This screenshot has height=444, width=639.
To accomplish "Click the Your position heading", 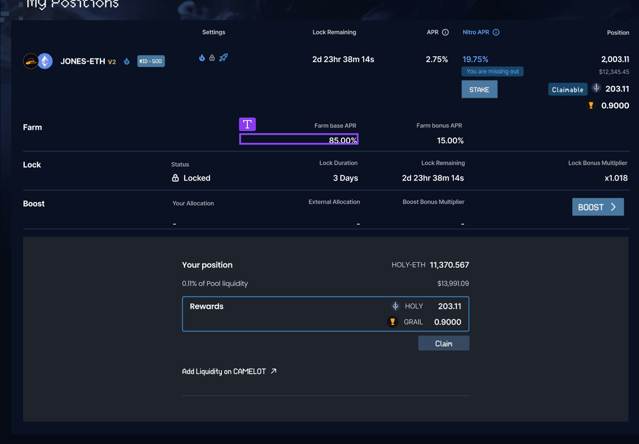I will (207, 265).
